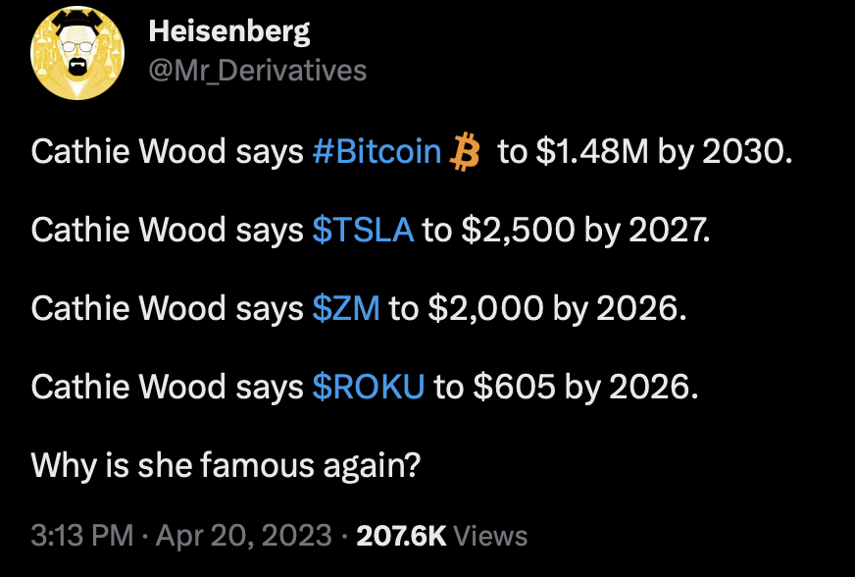Select the "Why is she famous again?" line

point(226,466)
